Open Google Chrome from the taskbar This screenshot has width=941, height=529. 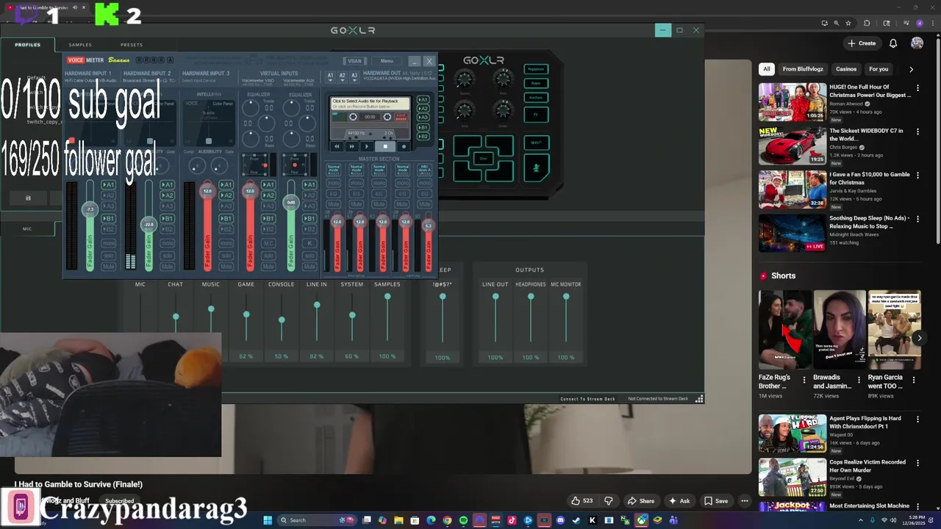447,520
